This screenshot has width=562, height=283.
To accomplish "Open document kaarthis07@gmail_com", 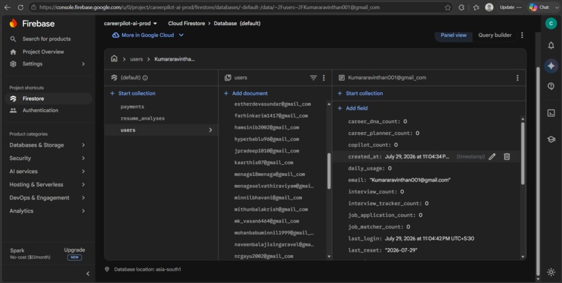I will coord(264,163).
